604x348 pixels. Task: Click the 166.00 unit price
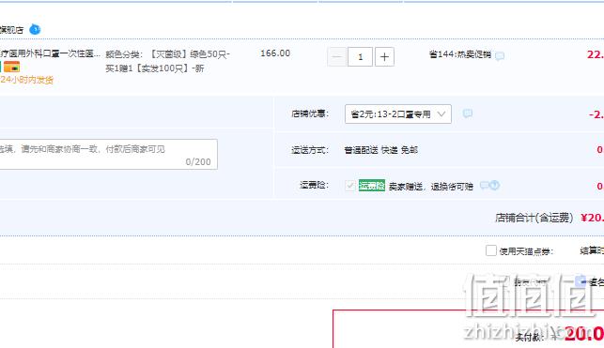[x=275, y=53]
